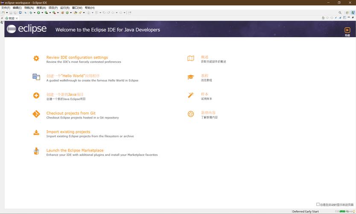Screen dimensions: 356x214
Task: Click the Import existing projects download icon
Action: [x=36, y=133]
